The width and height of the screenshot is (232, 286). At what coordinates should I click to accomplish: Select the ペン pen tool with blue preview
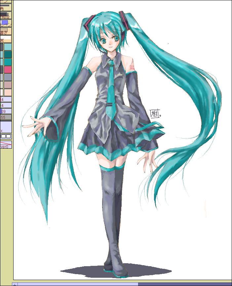(6, 23)
